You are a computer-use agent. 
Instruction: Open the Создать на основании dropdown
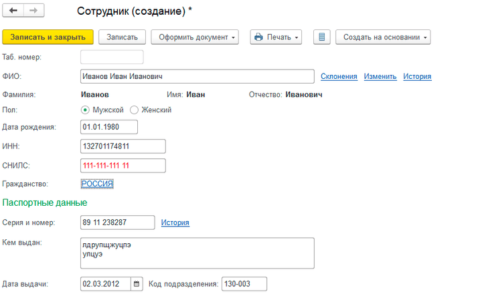[x=382, y=37]
